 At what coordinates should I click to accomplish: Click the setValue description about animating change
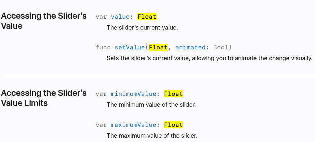click(x=210, y=58)
